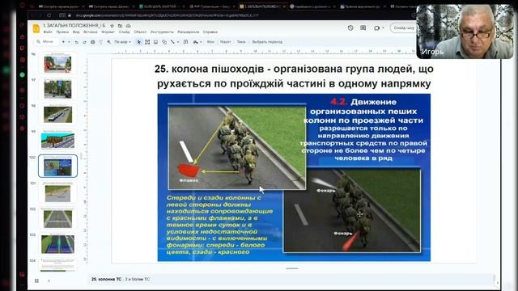Select slide 101 thumbnail

(x=57, y=192)
